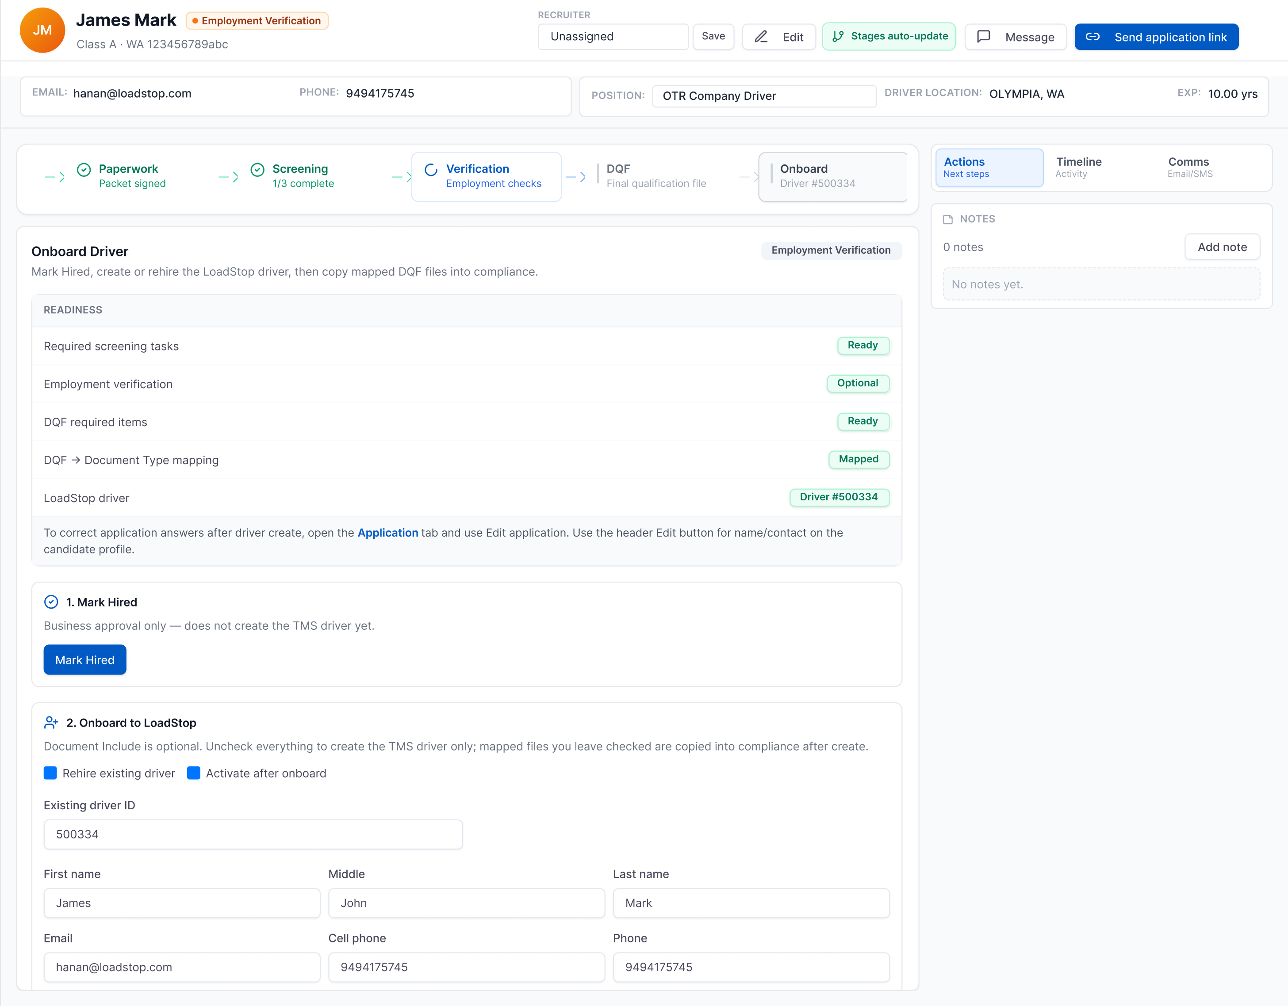Click the header phone 9494175745
The width and height of the screenshot is (1288, 1006).
380,94
